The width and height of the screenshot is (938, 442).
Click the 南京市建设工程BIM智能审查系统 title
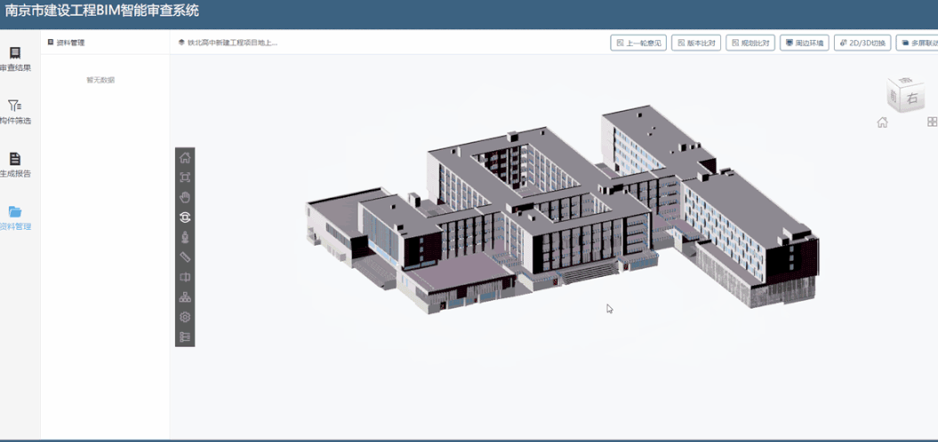click(101, 11)
